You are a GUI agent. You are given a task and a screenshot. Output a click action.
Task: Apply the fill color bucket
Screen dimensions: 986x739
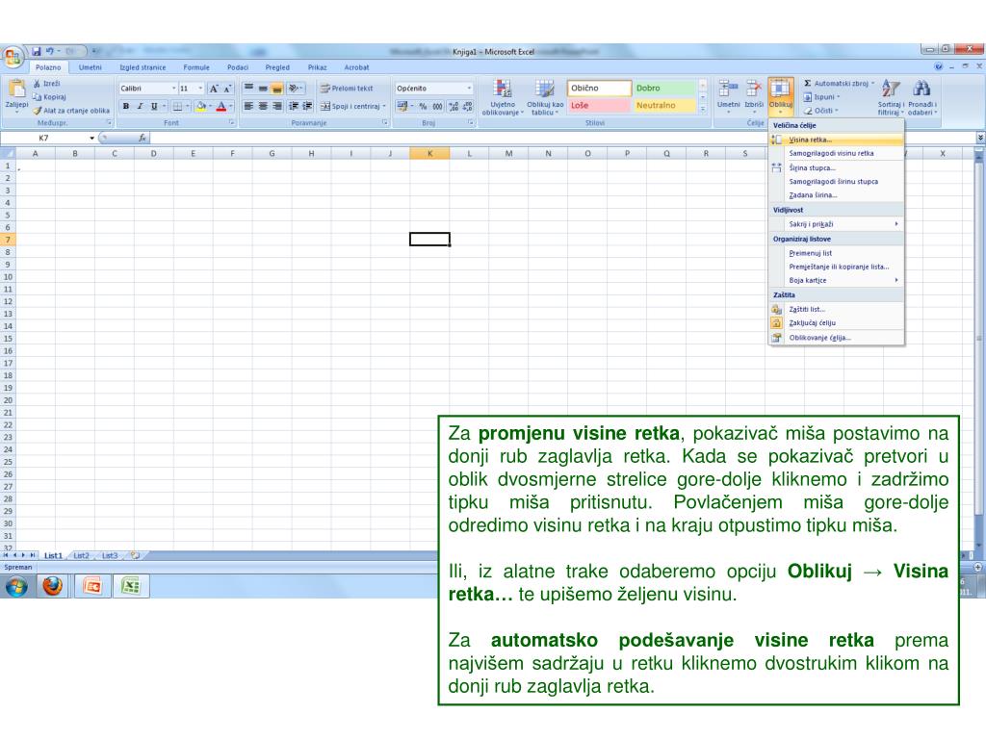click(200, 106)
